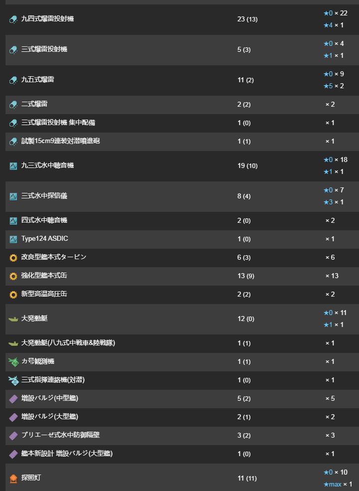Click the boiler gear icon for 新型高温高圧缶

13,295
